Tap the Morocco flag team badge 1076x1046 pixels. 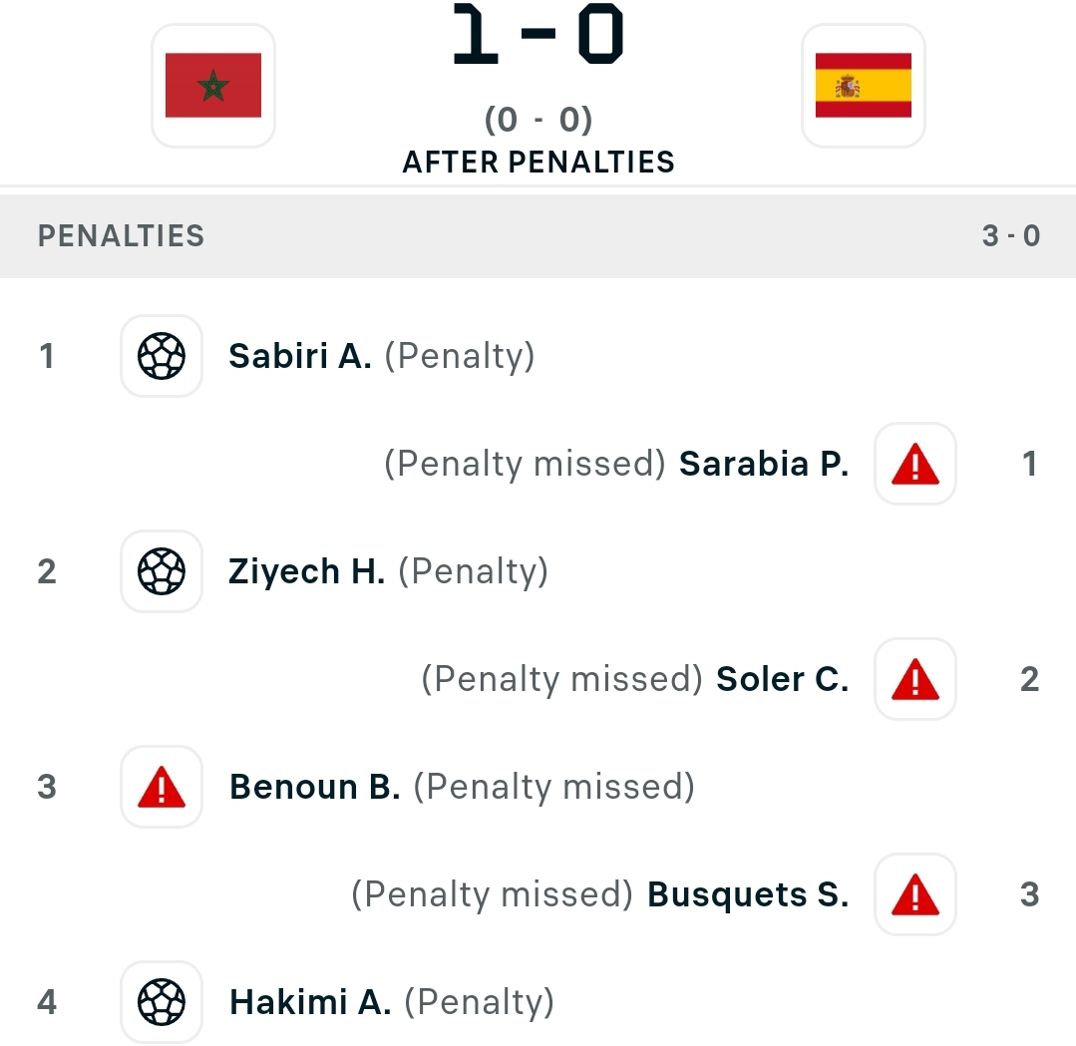click(213, 85)
